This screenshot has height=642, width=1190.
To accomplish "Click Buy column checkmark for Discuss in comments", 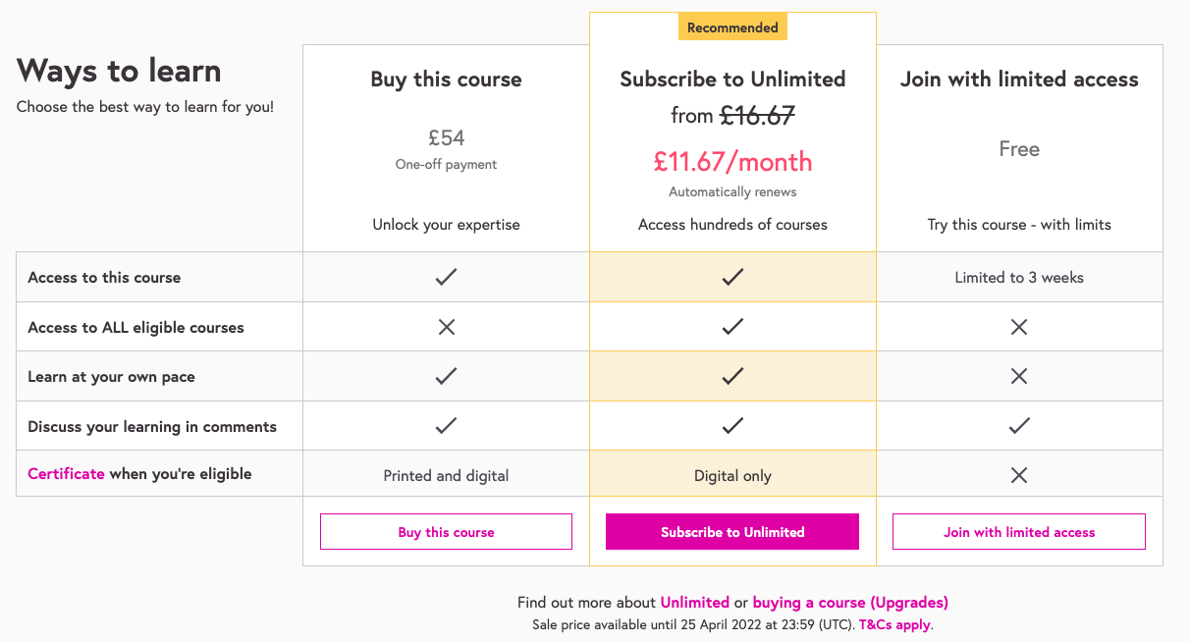I will point(446,426).
